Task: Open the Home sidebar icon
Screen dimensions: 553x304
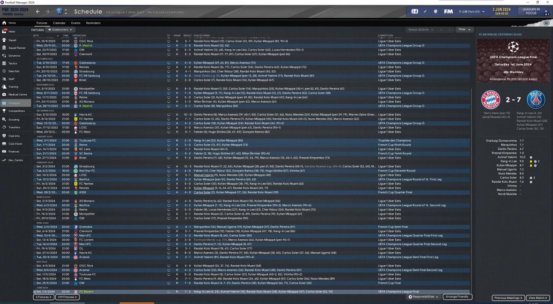Action: 4,23
